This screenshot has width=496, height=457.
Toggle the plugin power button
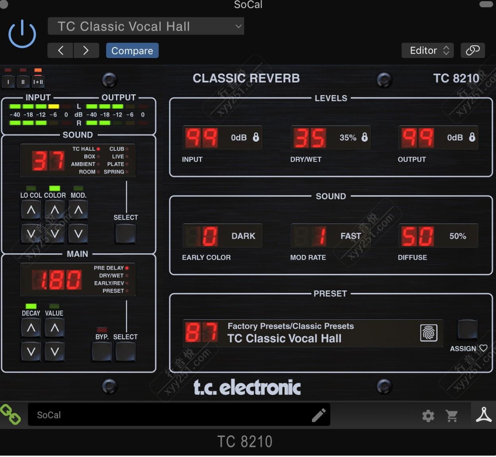coord(22,34)
